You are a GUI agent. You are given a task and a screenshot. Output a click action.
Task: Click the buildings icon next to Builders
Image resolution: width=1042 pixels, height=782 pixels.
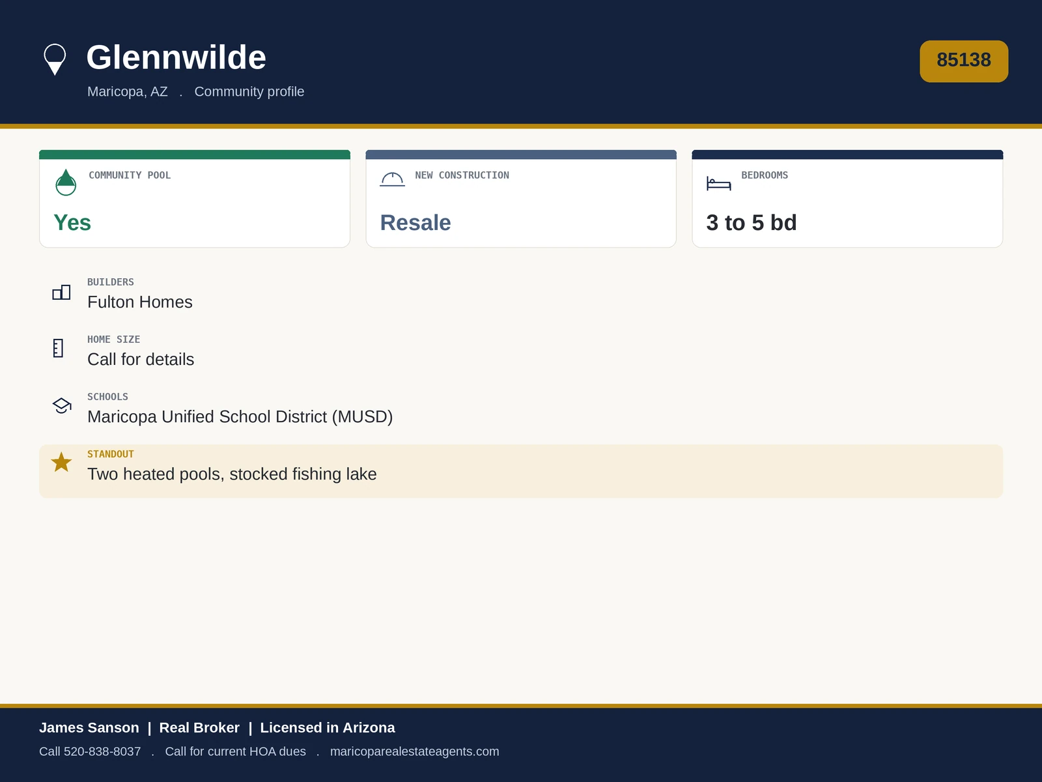(x=61, y=293)
